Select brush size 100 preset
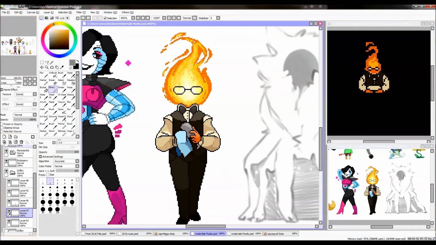 pos(57,210)
